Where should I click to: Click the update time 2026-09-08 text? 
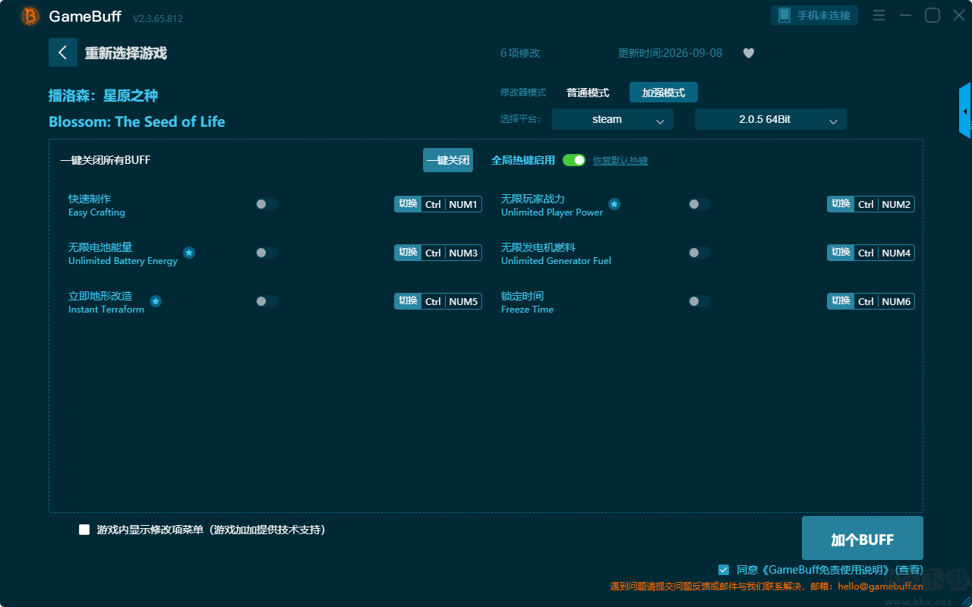pyautogui.click(x=671, y=53)
